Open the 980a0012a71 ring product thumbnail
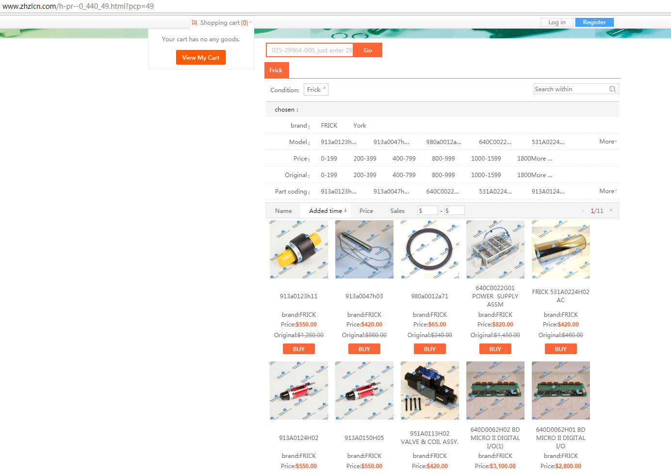The width and height of the screenshot is (671, 473). pyautogui.click(x=429, y=249)
